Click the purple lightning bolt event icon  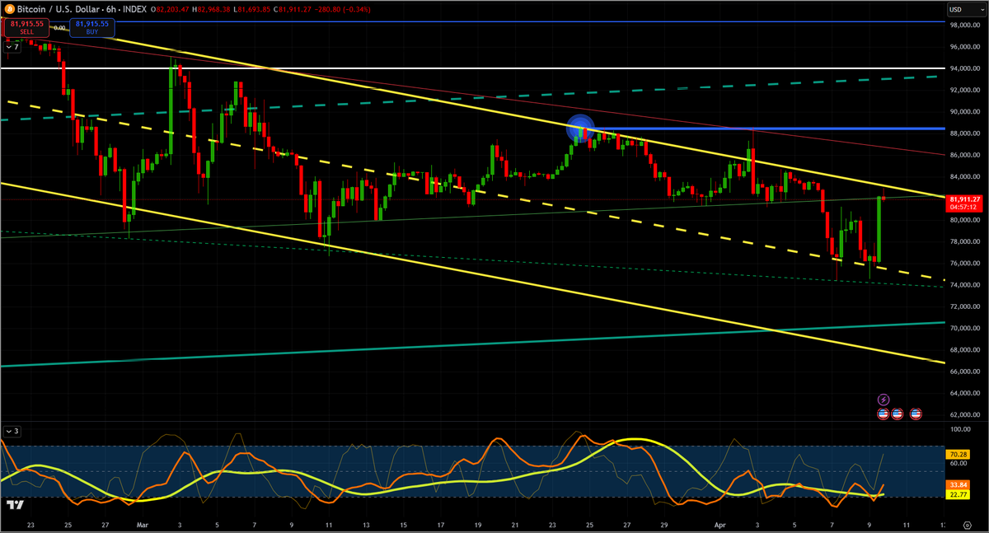pos(884,400)
